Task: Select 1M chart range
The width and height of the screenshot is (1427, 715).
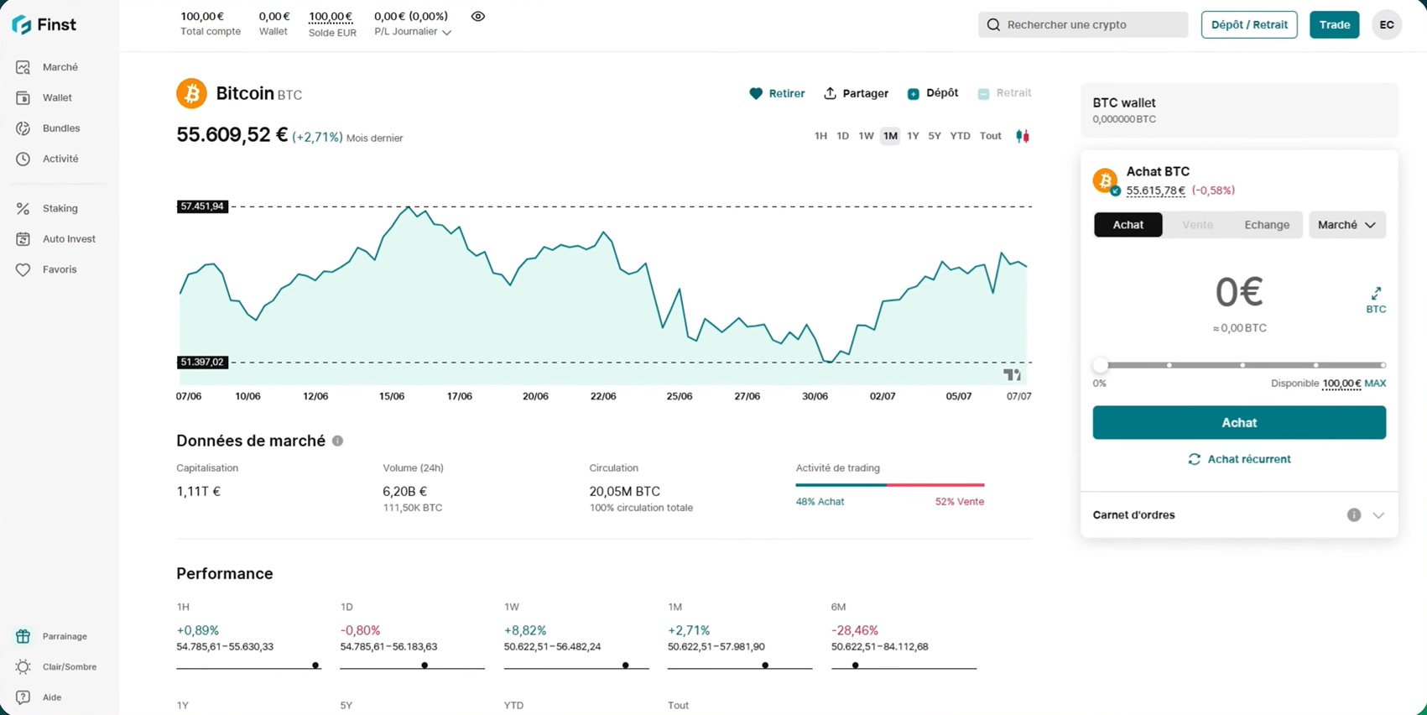Action: 890,136
